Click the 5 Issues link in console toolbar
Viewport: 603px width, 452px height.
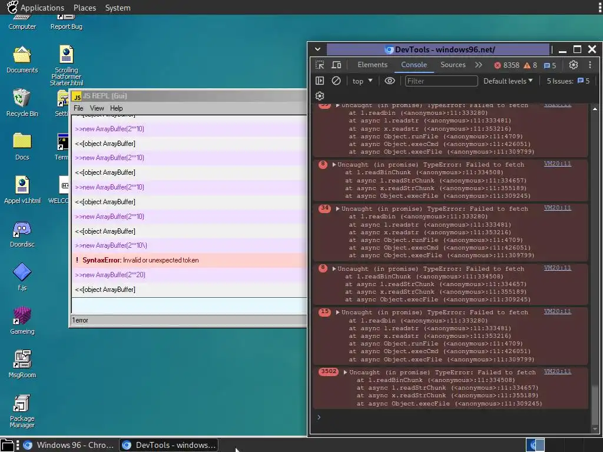click(568, 81)
